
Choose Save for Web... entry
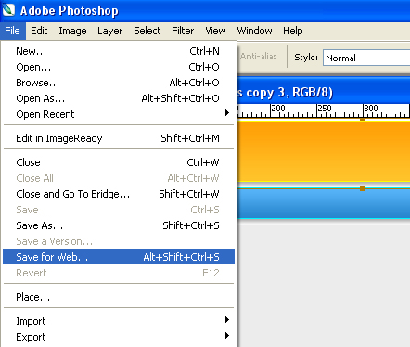119,257
